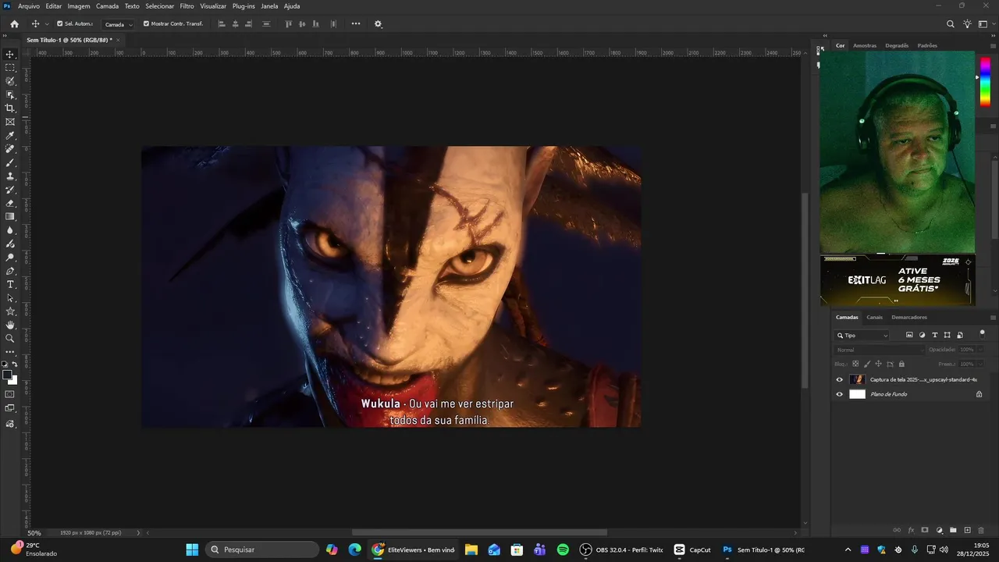999x562 pixels.
Task: Click the Captura de tela layer thumbnail
Action: [x=857, y=379]
